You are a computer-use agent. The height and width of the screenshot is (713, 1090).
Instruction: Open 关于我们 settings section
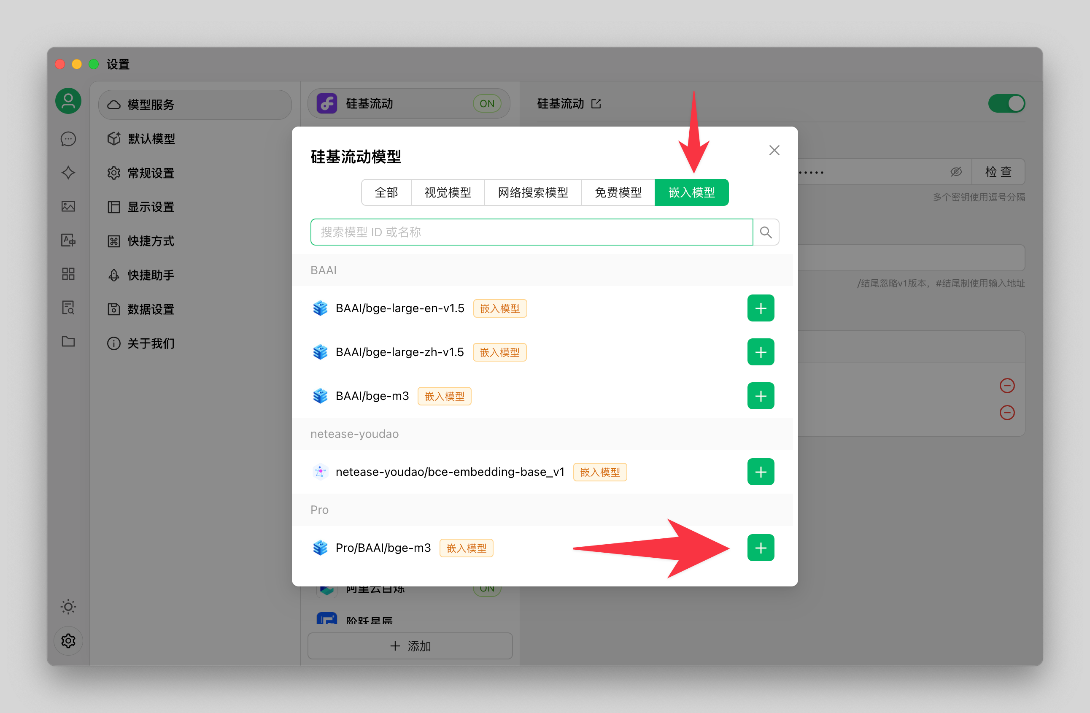pos(194,343)
